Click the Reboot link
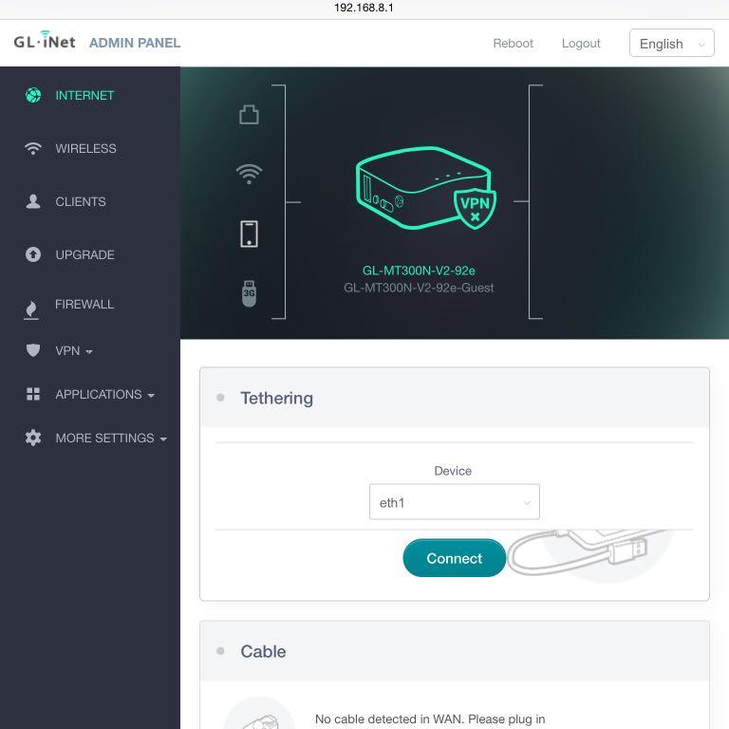Image resolution: width=729 pixels, height=729 pixels. pos(513,44)
